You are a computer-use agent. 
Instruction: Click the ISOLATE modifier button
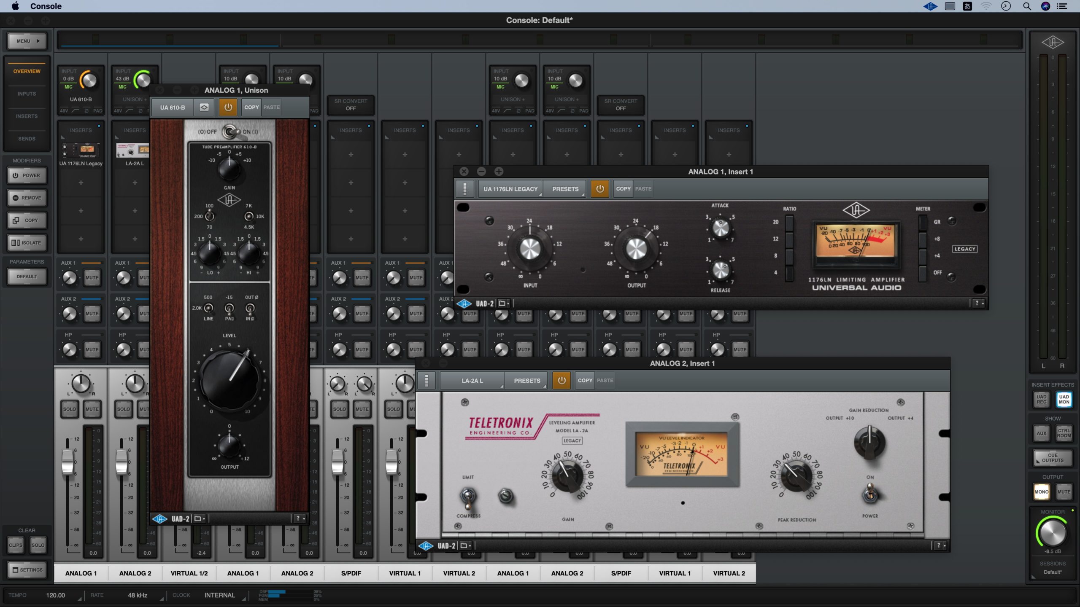point(27,242)
